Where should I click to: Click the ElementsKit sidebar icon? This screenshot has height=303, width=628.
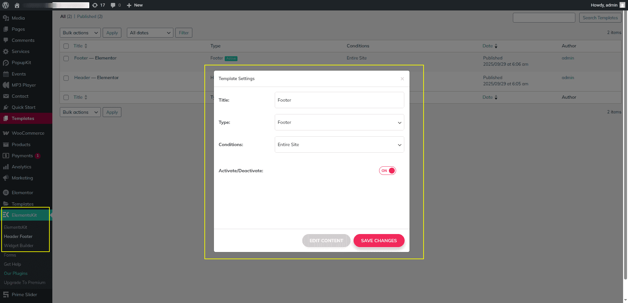(x=6, y=215)
